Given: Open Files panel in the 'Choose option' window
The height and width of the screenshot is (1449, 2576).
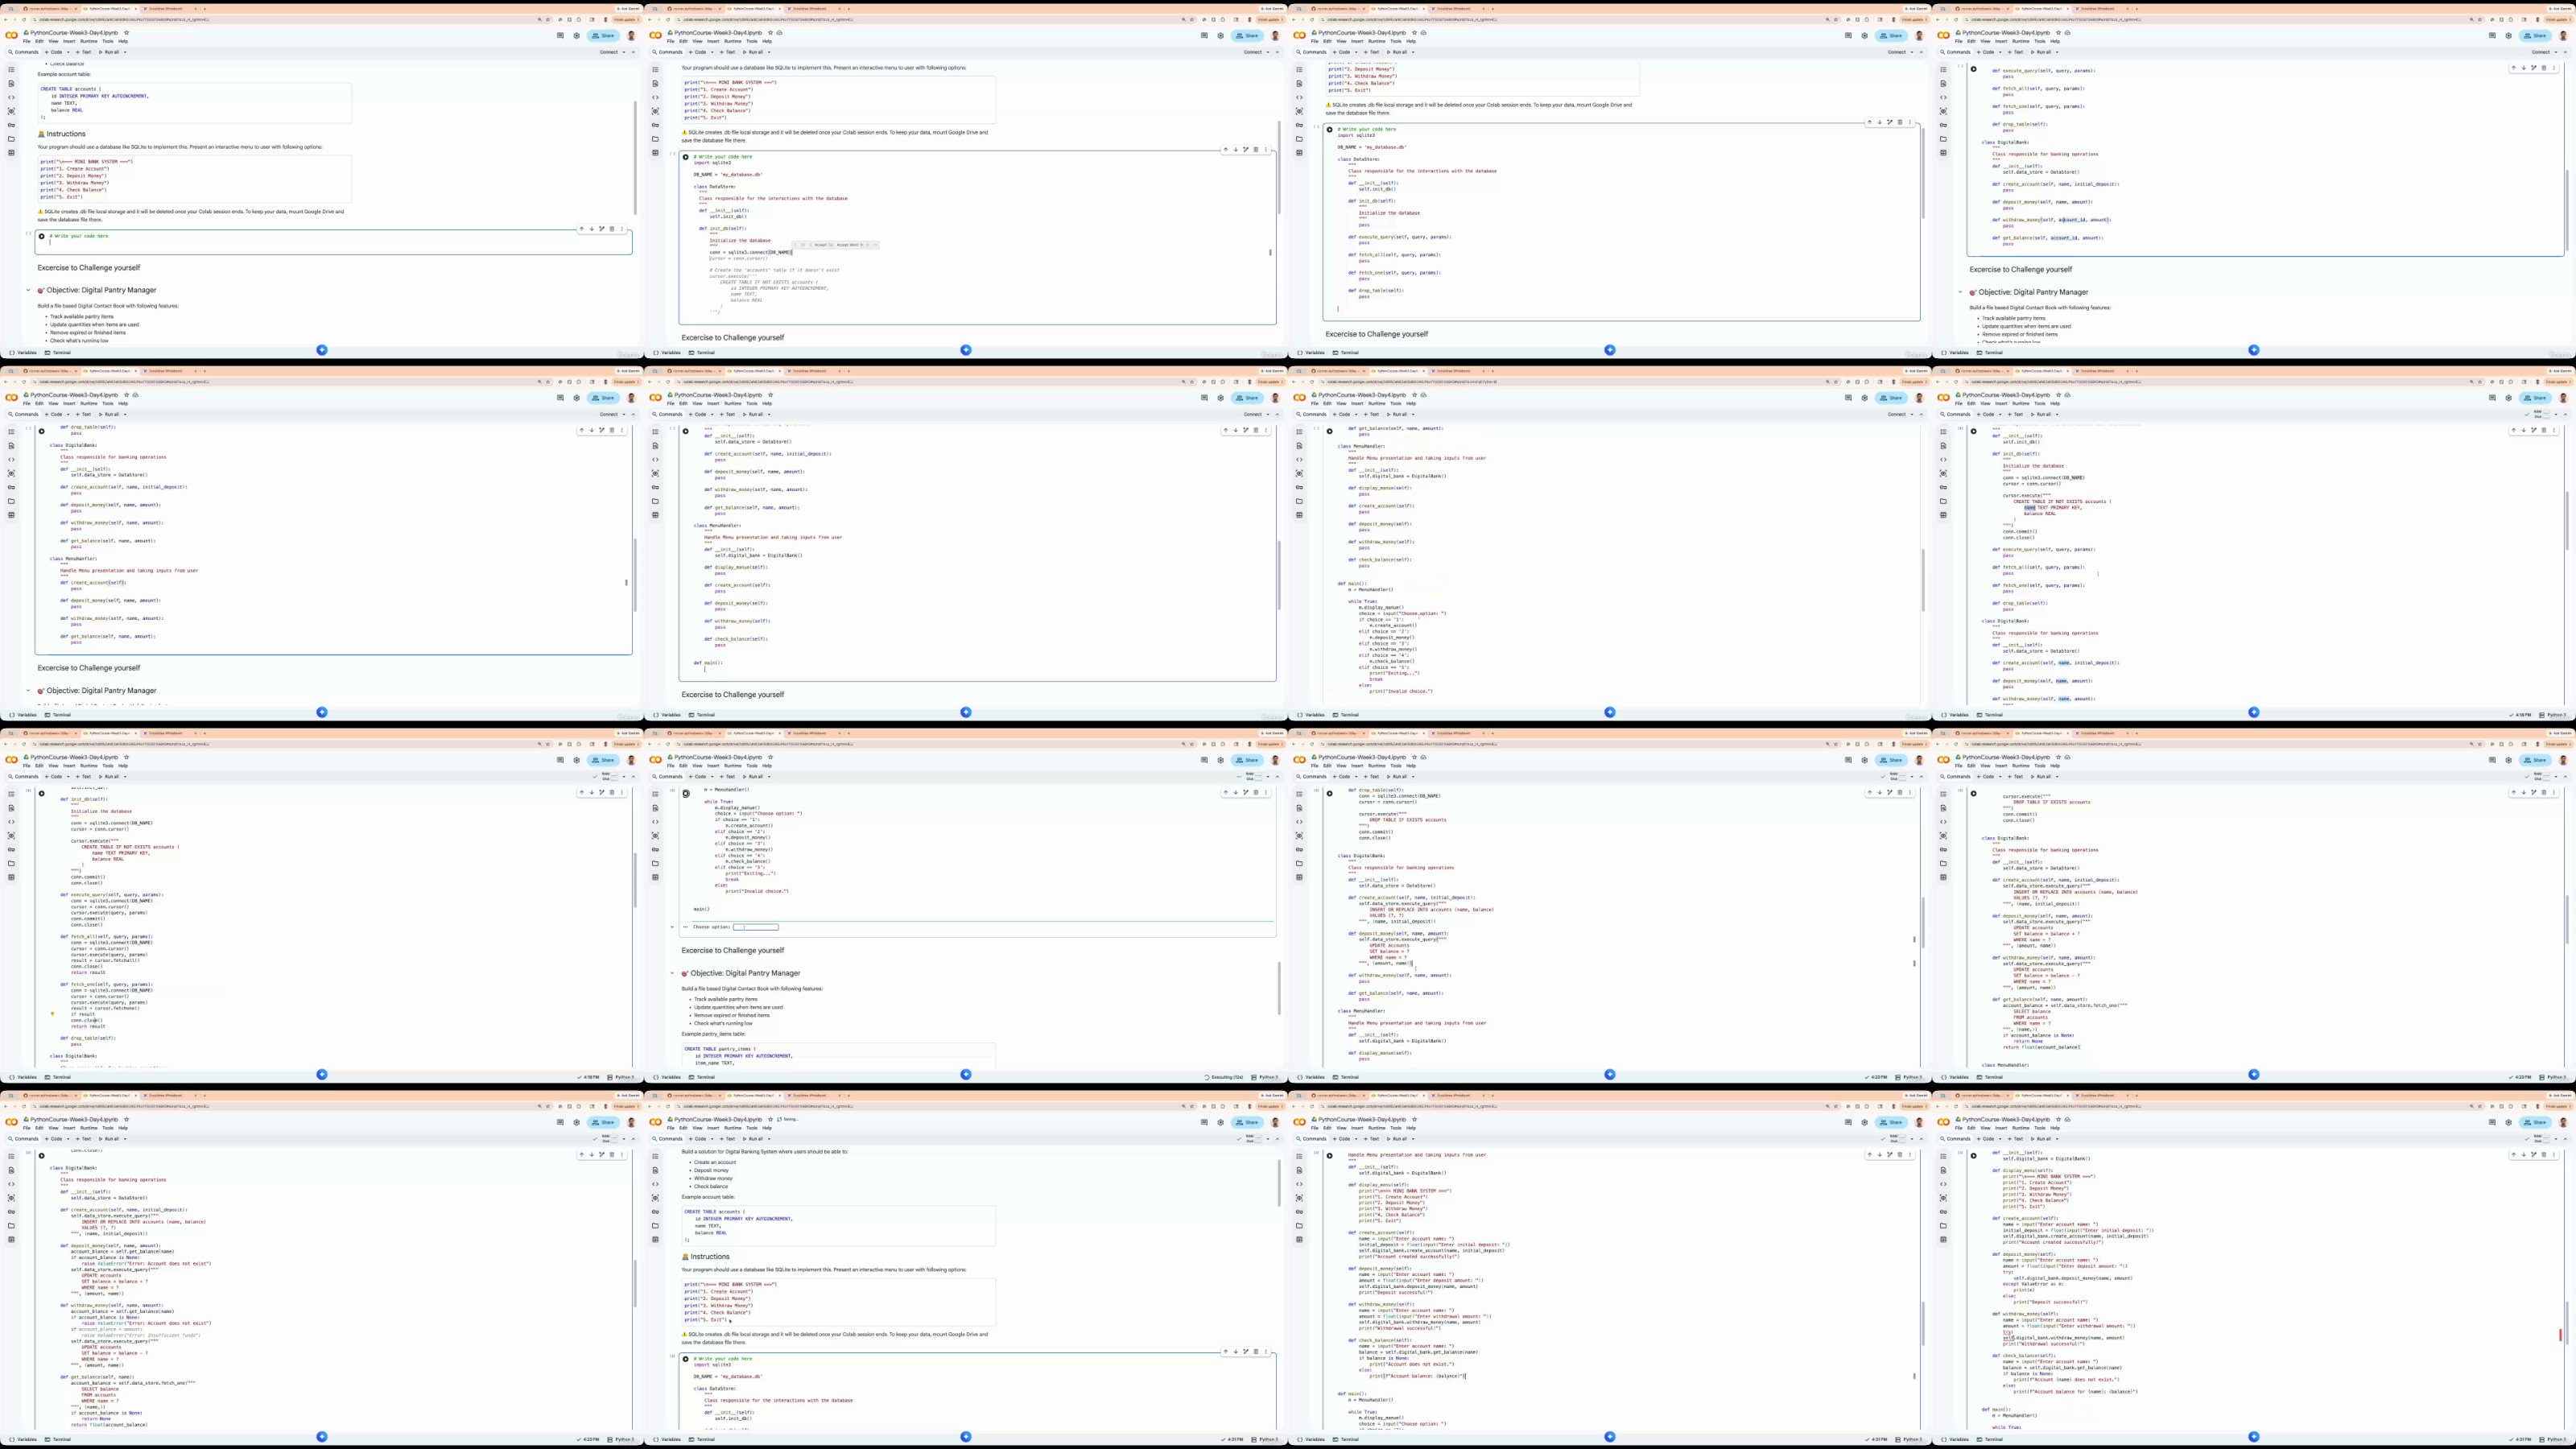Looking at the screenshot, I should click(655, 863).
